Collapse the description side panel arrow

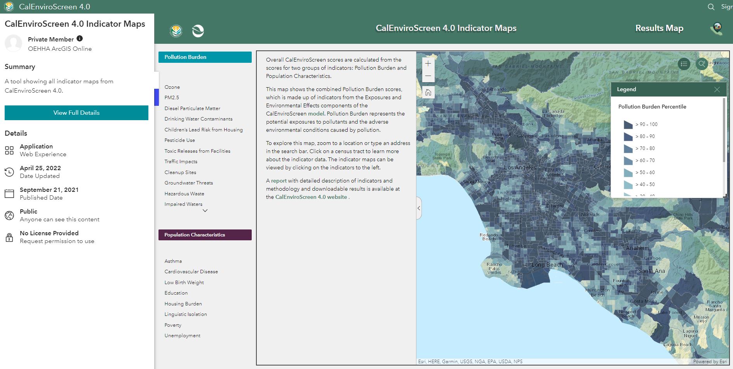[419, 208]
